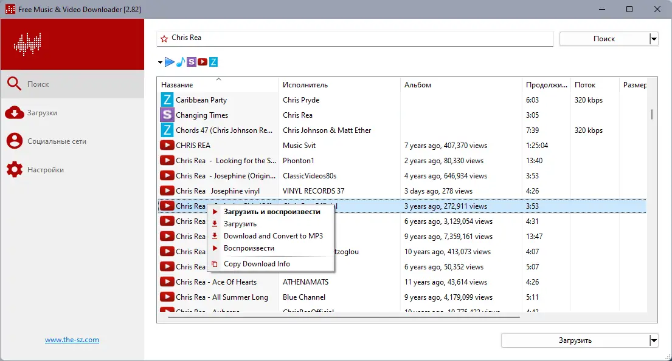This screenshot has width=672, height=361.
Task: Click artist cell ClassicVideos80s
Action: (x=310, y=176)
